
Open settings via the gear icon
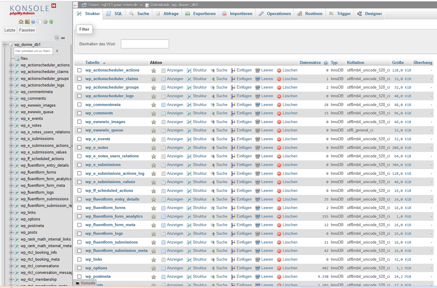[x=45, y=22]
